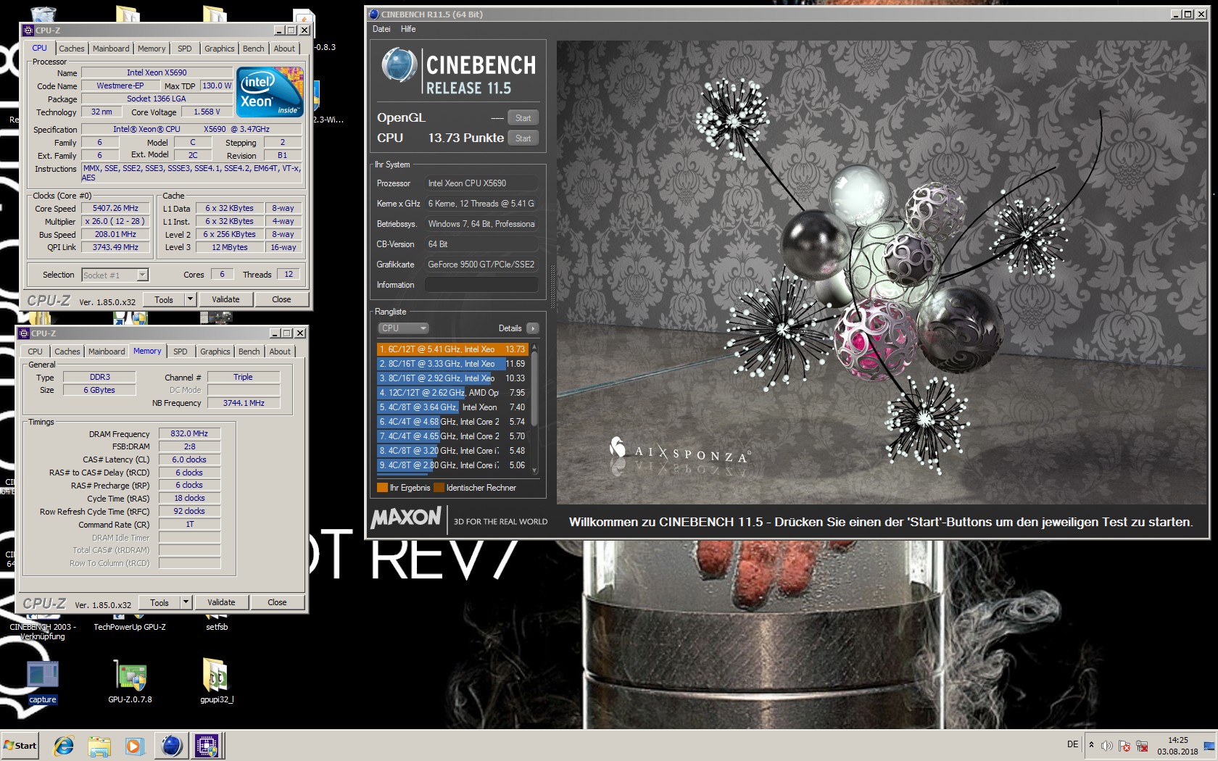Screen dimensions: 1218x761
Task: Expand Tools dropdown arrow in lower CPU-Z window
Action: pyautogui.click(x=186, y=602)
